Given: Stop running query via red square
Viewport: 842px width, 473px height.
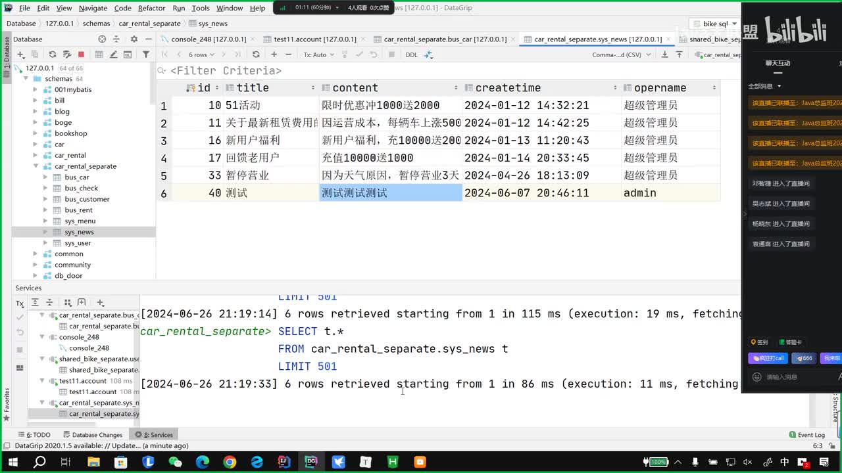Looking at the screenshot, I should pyautogui.click(x=81, y=55).
